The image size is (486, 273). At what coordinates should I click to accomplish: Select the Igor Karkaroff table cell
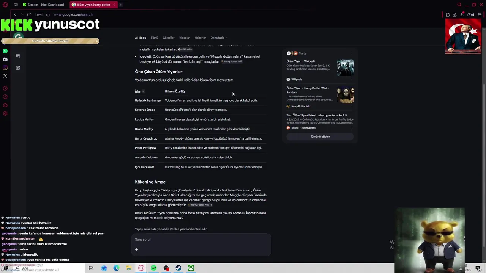click(144, 167)
